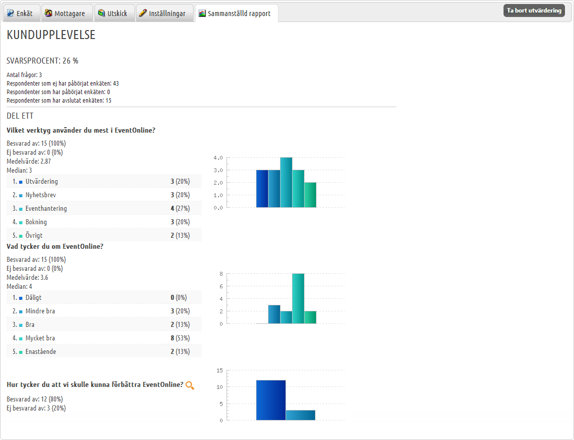Click the Median: 4 statistic
The height and width of the screenshot is (440, 574).
(x=19, y=286)
